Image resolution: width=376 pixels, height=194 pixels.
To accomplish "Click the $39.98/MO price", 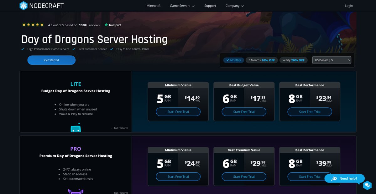I will (x=324, y=163).
